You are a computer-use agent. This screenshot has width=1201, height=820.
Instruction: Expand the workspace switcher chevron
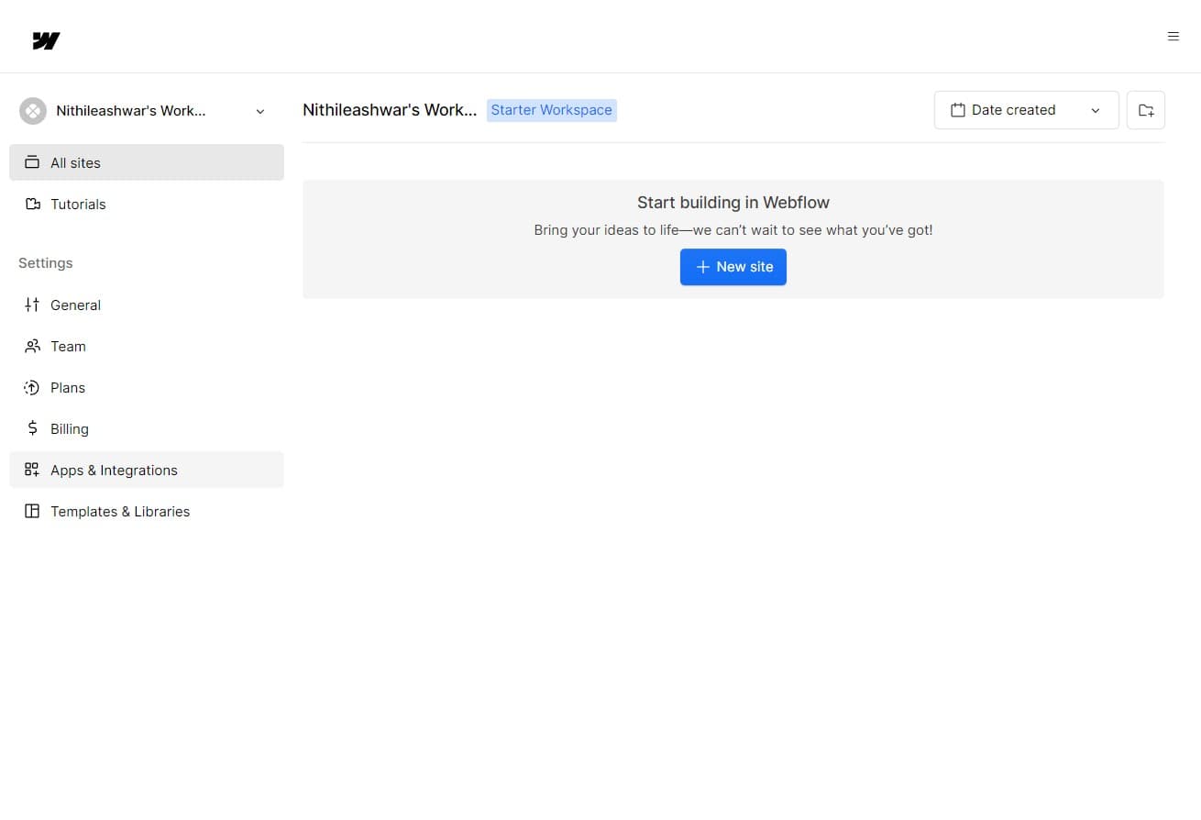259,110
